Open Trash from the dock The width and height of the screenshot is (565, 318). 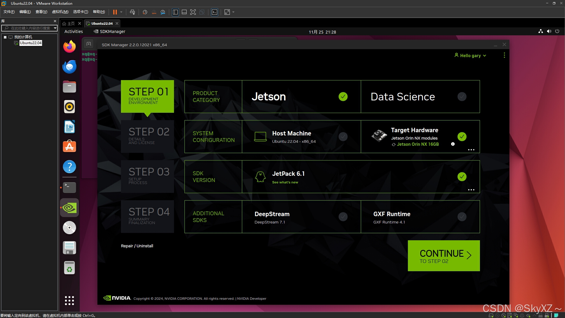tap(69, 268)
